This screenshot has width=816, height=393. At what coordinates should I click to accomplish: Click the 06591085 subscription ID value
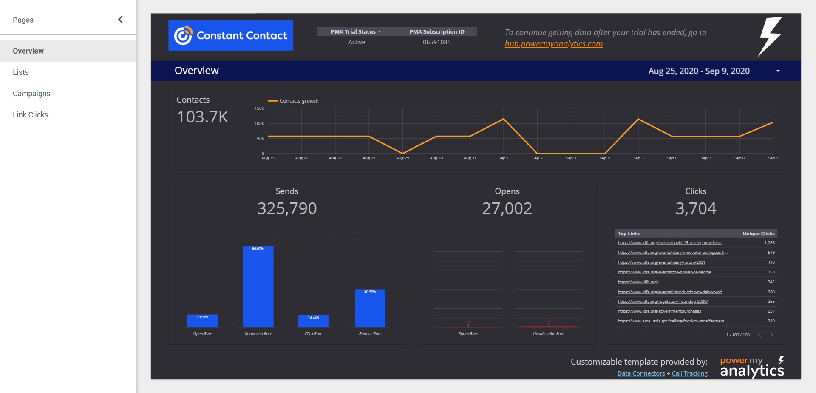click(x=436, y=42)
